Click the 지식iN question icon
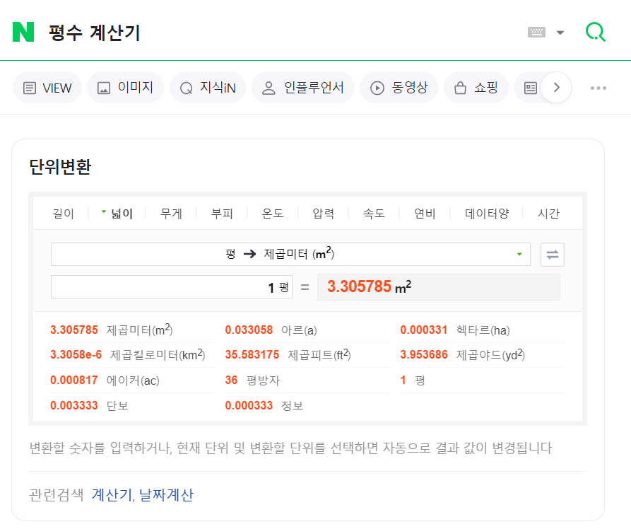Viewport: 631px width, 529px height. click(x=185, y=87)
